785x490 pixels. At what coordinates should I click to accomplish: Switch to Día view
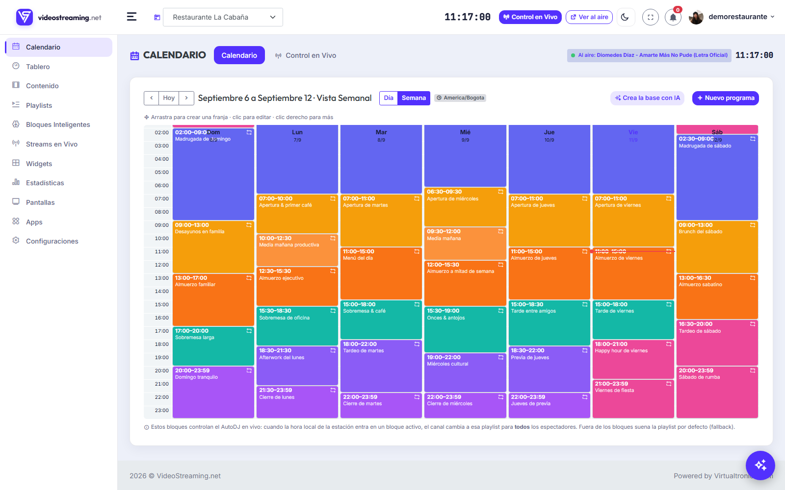(389, 98)
